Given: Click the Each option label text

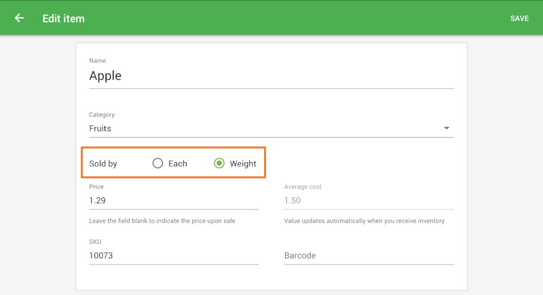Looking at the screenshot, I should pyautogui.click(x=177, y=163).
